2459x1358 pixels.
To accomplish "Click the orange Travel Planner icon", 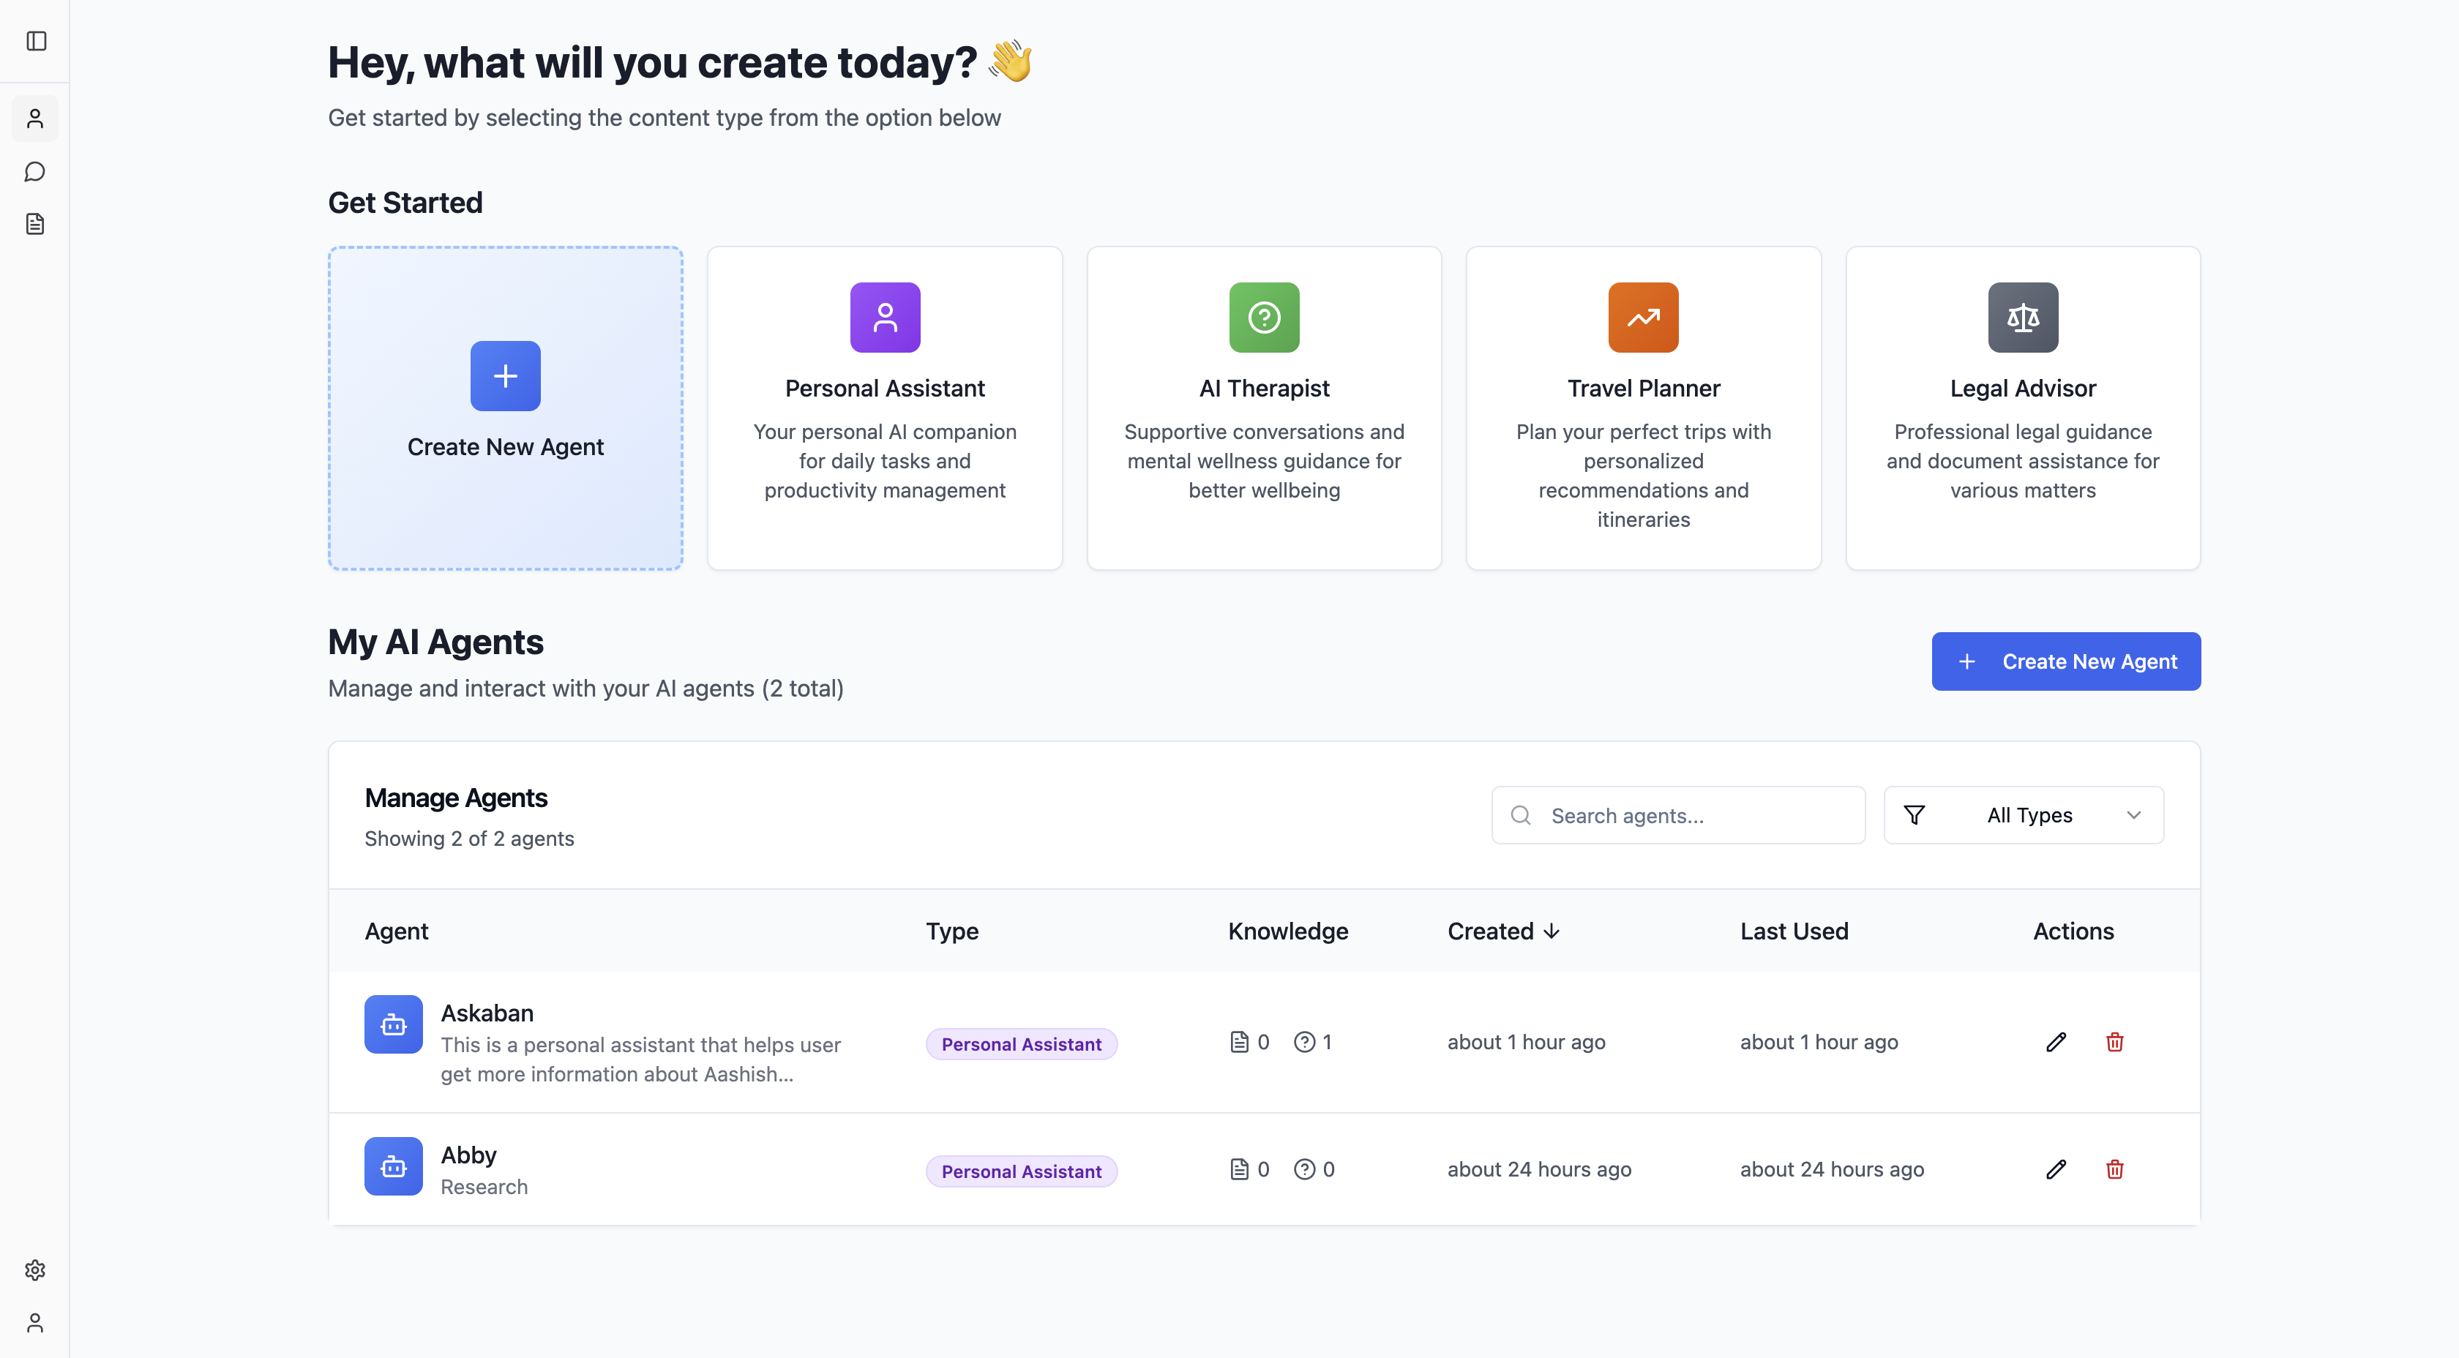I will (x=1643, y=317).
